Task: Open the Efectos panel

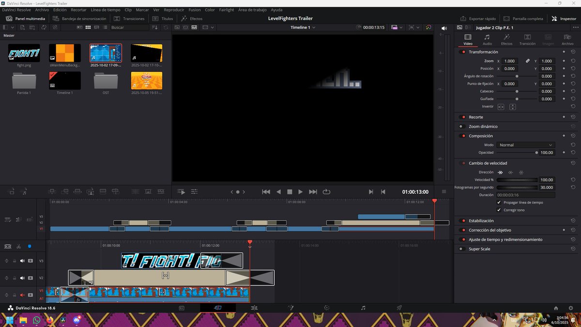Action: [x=193, y=18]
